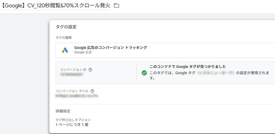Click the タグの設定 heading

tap(66, 27)
